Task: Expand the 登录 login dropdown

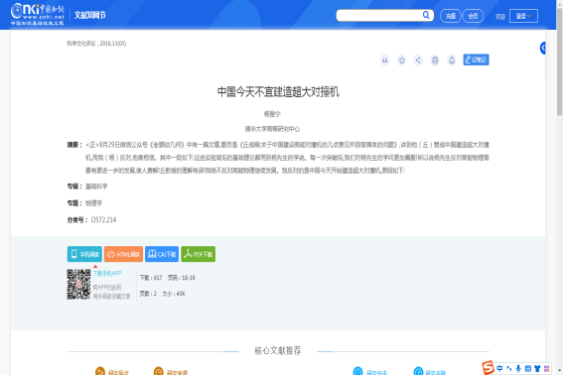Action: (523, 16)
